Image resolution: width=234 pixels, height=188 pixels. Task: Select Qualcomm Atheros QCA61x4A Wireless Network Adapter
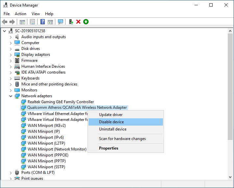tap(77, 107)
